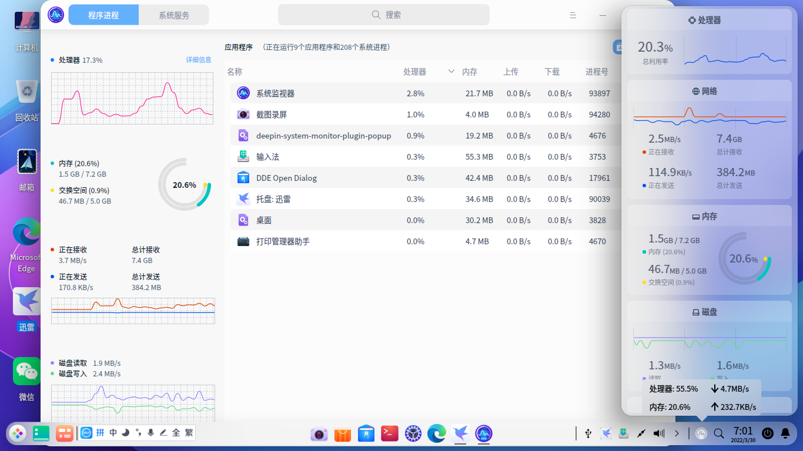This screenshot has height=451, width=803.
Task: Click the 系统监视器 entry's app icon
Action: click(243, 93)
